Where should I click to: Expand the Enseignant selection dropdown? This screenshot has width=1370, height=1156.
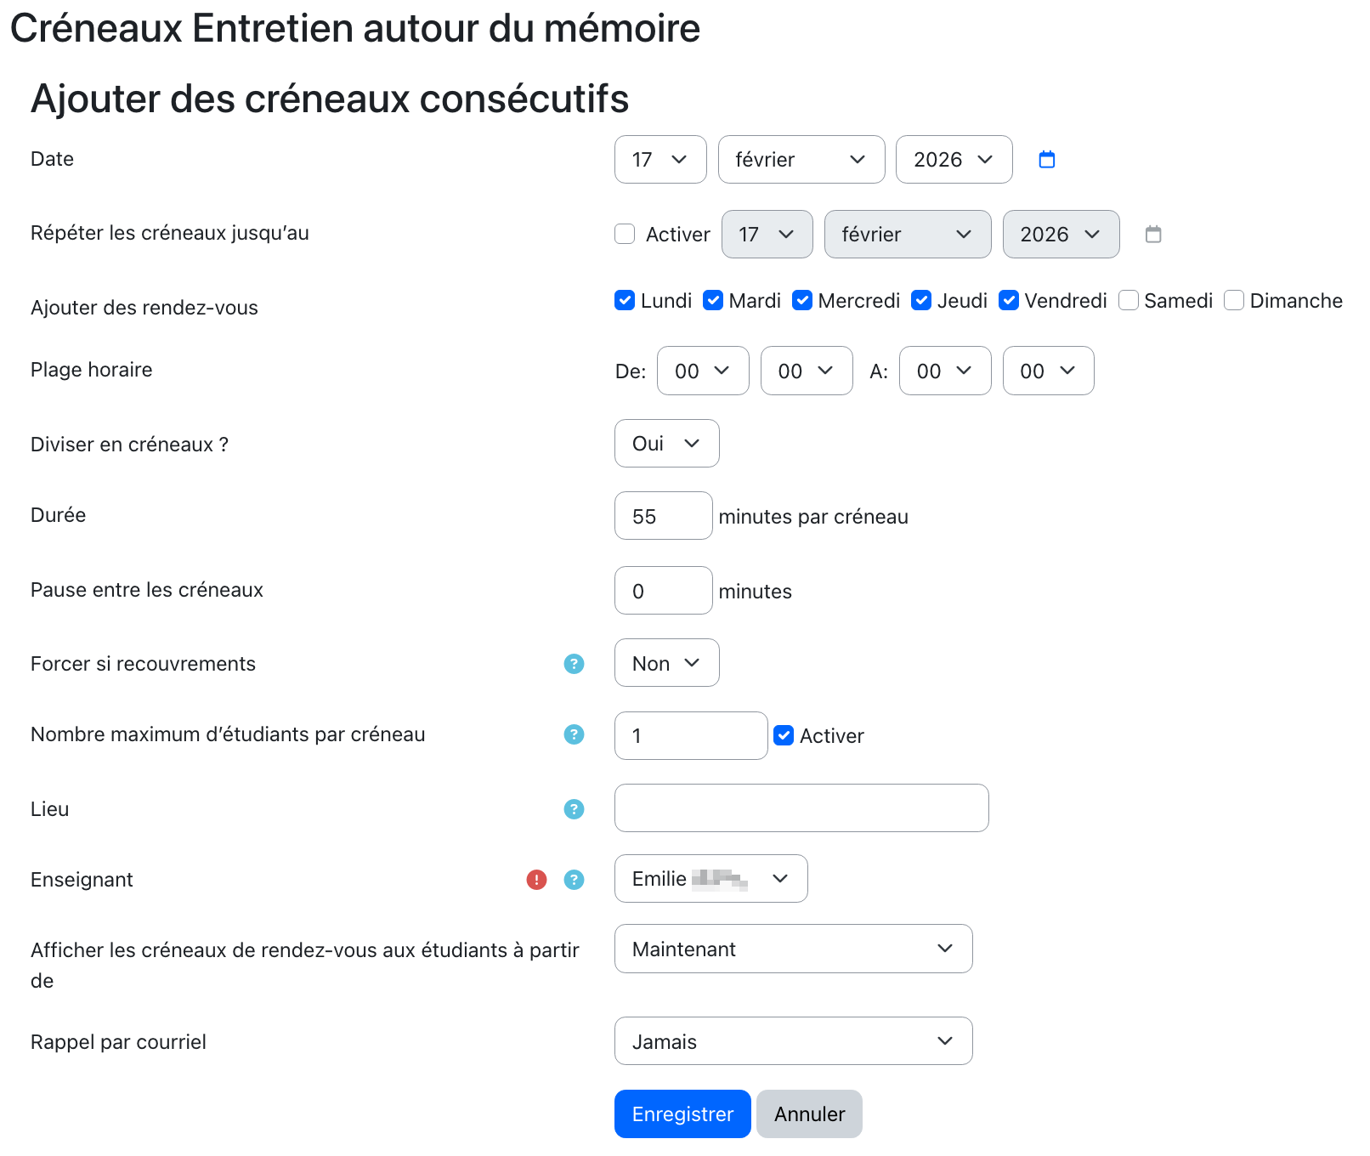point(710,879)
